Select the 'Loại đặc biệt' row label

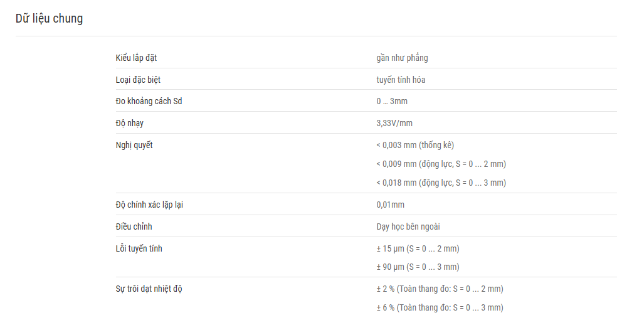tap(138, 80)
